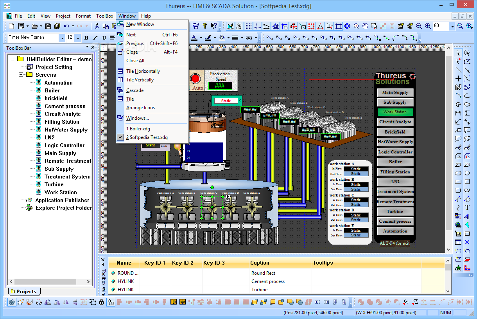
Task: Click the zoom out magnifier icon
Action: tap(419, 26)
